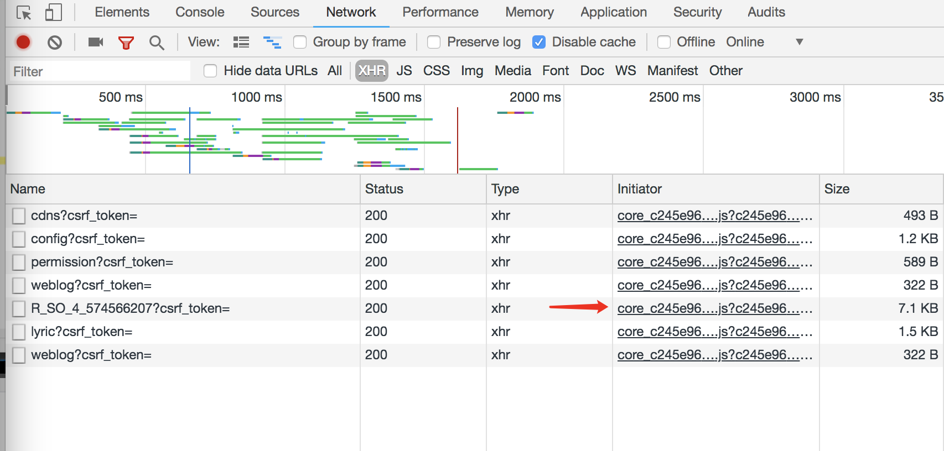Toggle the waterfall overview view icon
The width and height of the screenshot is (944, 451).
pos(272,42)
